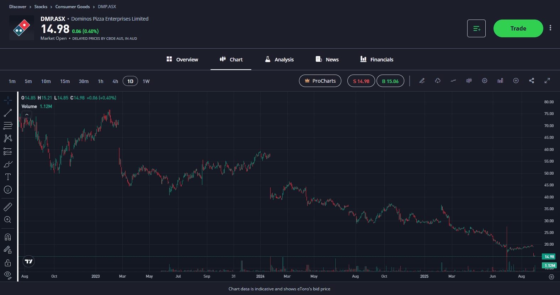Select the 1h timeframe

pos(101,81)
